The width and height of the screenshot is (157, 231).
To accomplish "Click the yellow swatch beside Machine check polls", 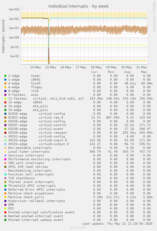I will pyautogui.click(x=5, y=197).
